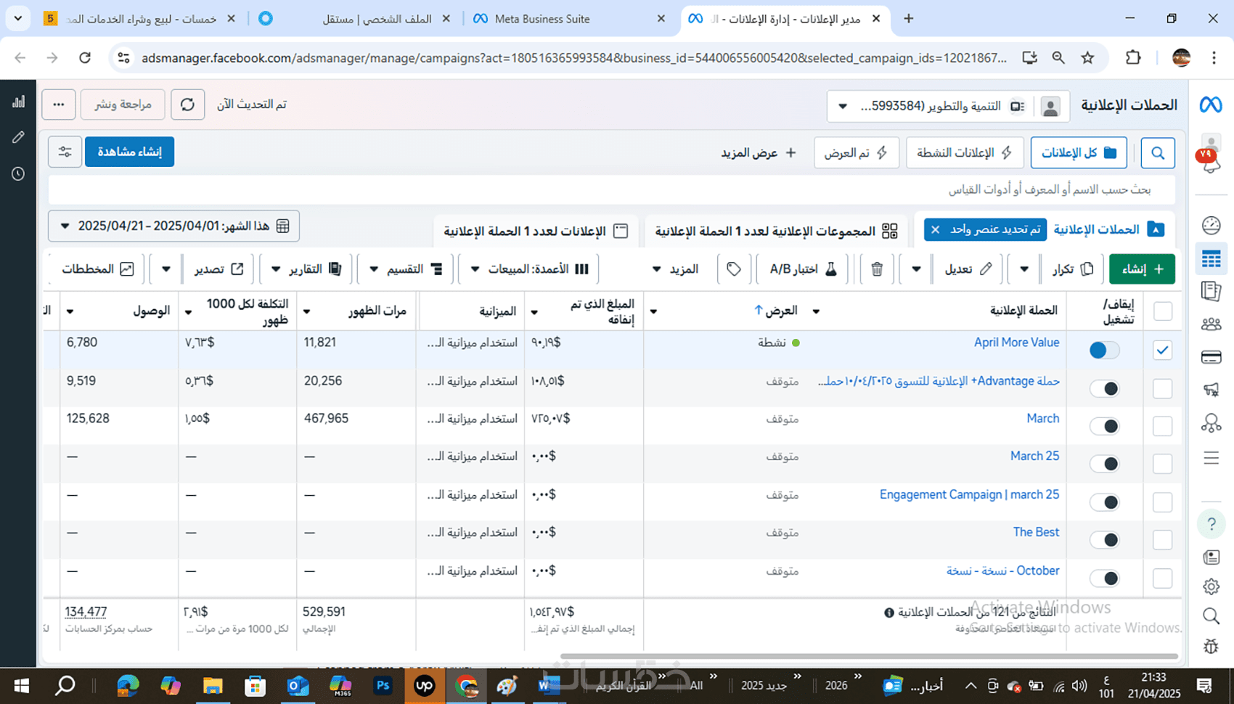
Task: Bookmark this page with the star icon
Action: (1087, 58)
